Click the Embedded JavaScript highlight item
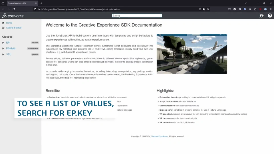The height and width of the screenshot is (154, 274). coord(192,97)
